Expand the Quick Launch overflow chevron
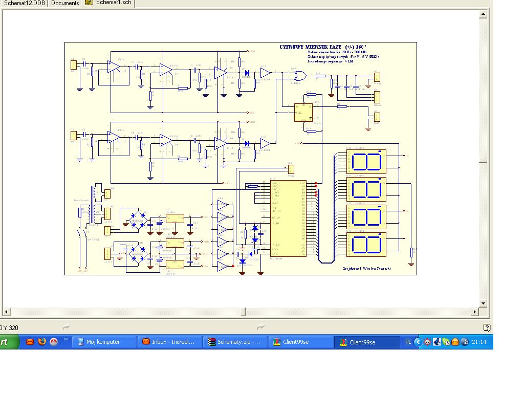Image resolution: width=524 pixels, height=393 pixels. [x=66, y=340]
